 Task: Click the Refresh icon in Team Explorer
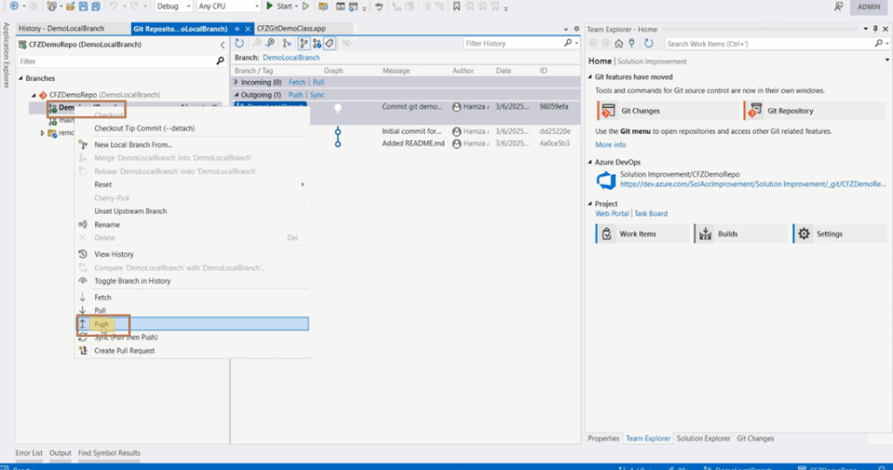tap(649, 44)
